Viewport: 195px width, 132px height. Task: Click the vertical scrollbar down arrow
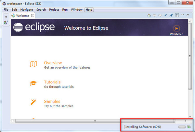190,117
